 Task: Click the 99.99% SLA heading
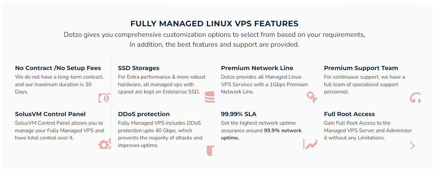(x=239, y=114)
